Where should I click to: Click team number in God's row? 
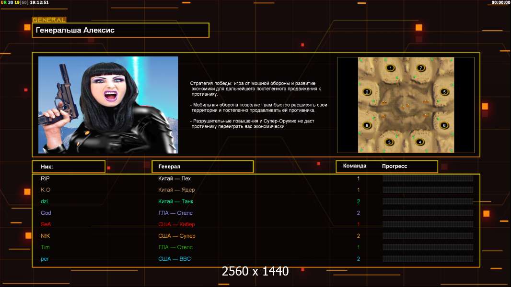358,213
